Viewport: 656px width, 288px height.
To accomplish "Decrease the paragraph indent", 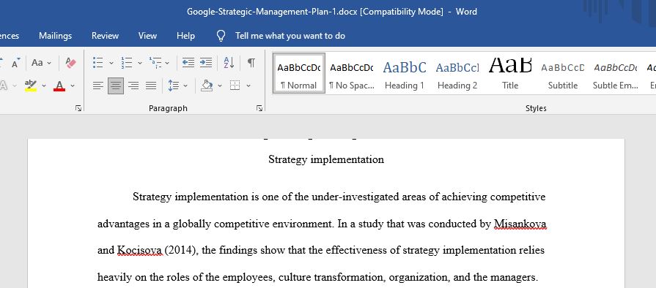I will pyautogui.click(x=188, y=63).
